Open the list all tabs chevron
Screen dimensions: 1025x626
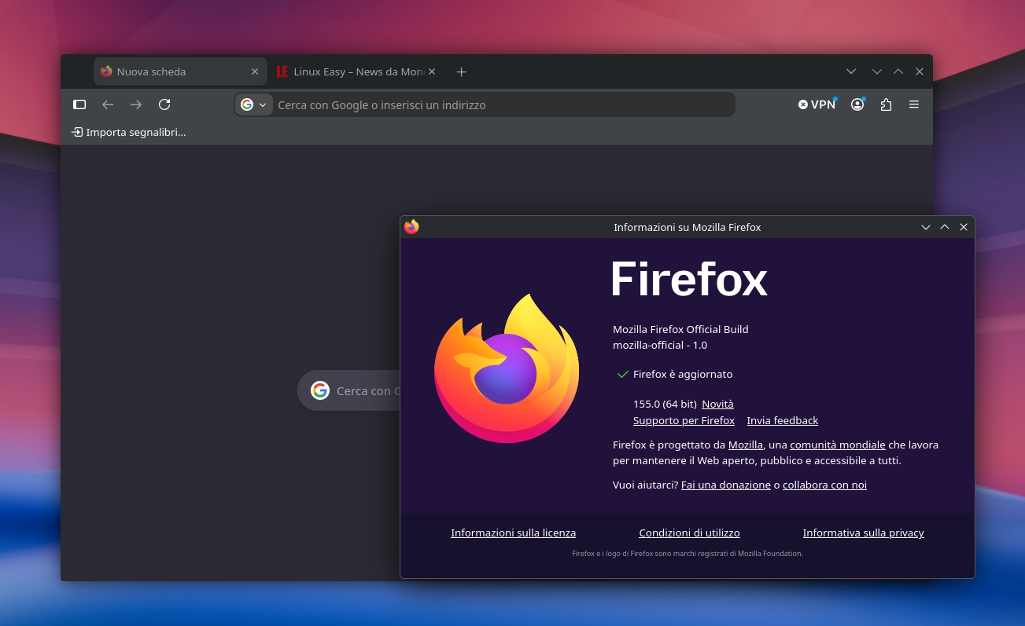[851, 71]
